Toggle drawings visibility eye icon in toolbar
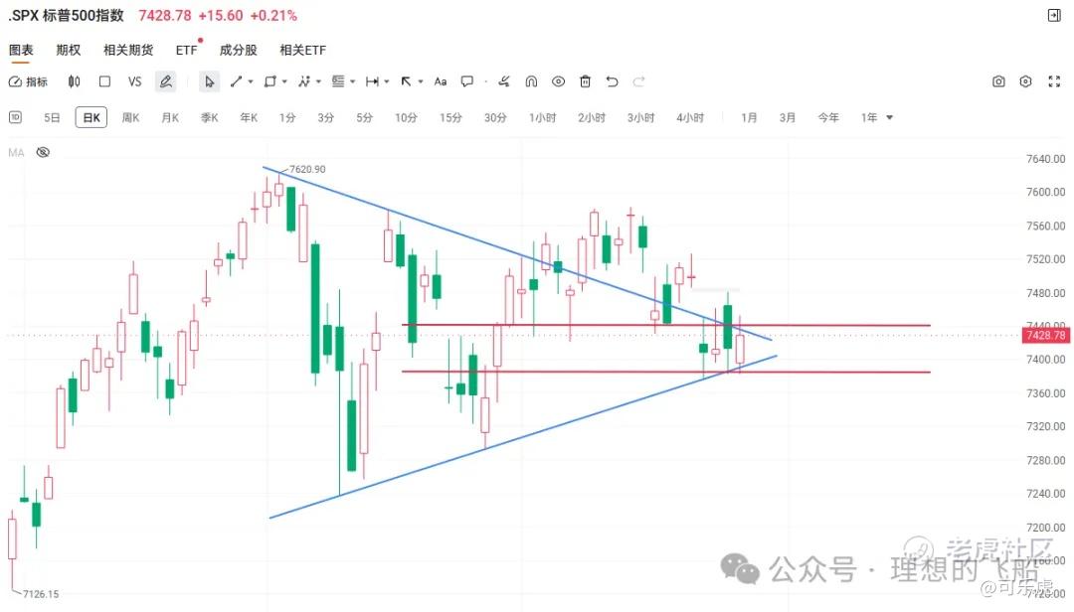The image size is (1074, 612). coord(558,81)
